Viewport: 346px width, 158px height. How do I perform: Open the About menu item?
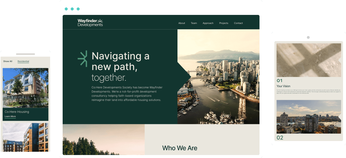tap(182, 23)
